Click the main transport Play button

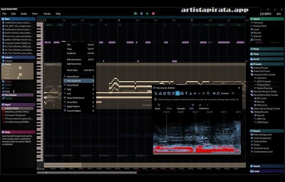coord(147,14)
